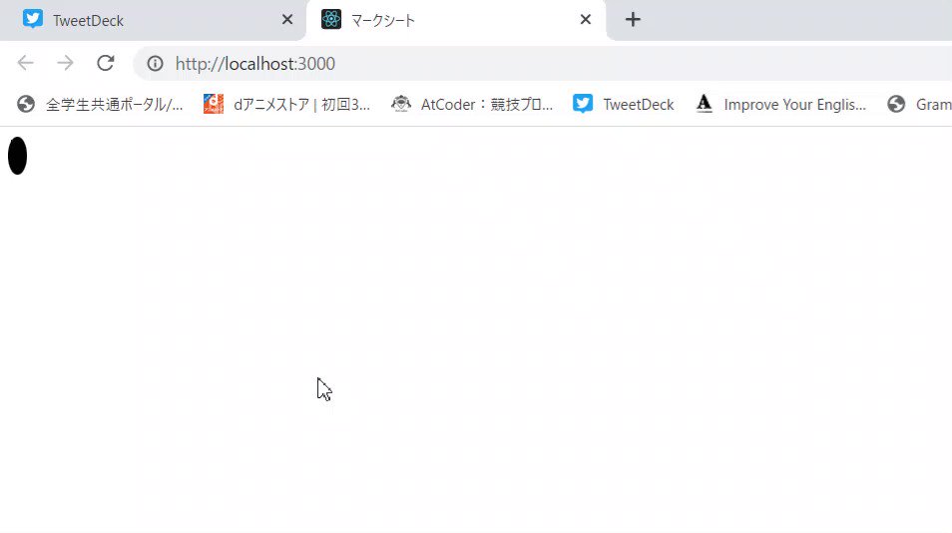
Task: Open the Gram bookmark
Action: pyautogui.click(x=919, y=105)
